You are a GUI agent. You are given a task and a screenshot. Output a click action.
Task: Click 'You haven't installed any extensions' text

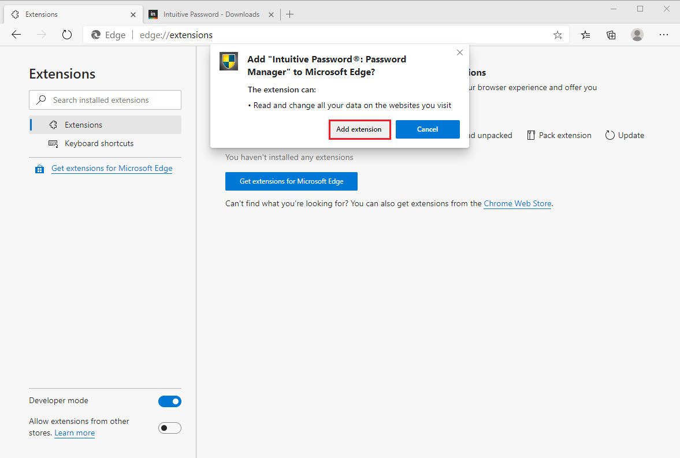point(289,158)
